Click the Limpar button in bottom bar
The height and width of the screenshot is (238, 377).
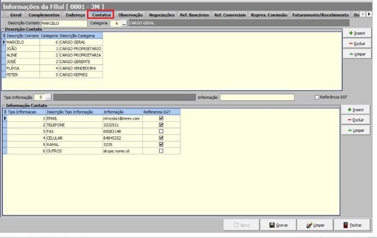[316, 225]
